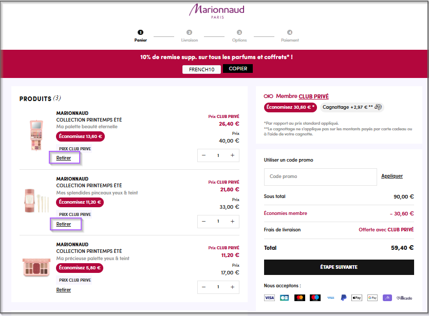The image size is (429, 316).
Task: Click the Sous total value 90,00 €
Action: [x=403, y=196]
